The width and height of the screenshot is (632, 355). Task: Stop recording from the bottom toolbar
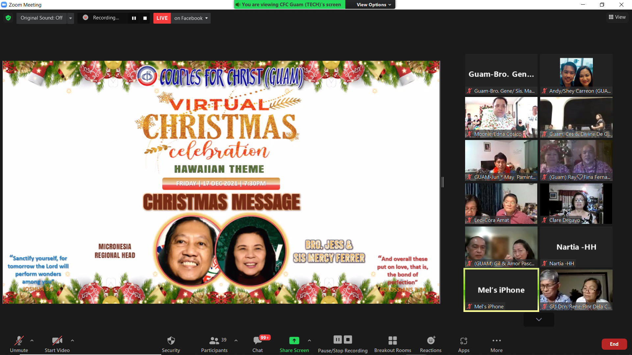(x=348, y=340)
